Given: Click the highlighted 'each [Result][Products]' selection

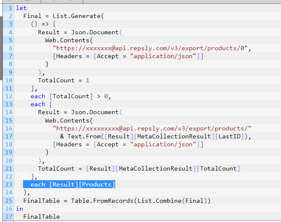Looking at the screenshot, I should pyautogui.click(x=69, y=184).
